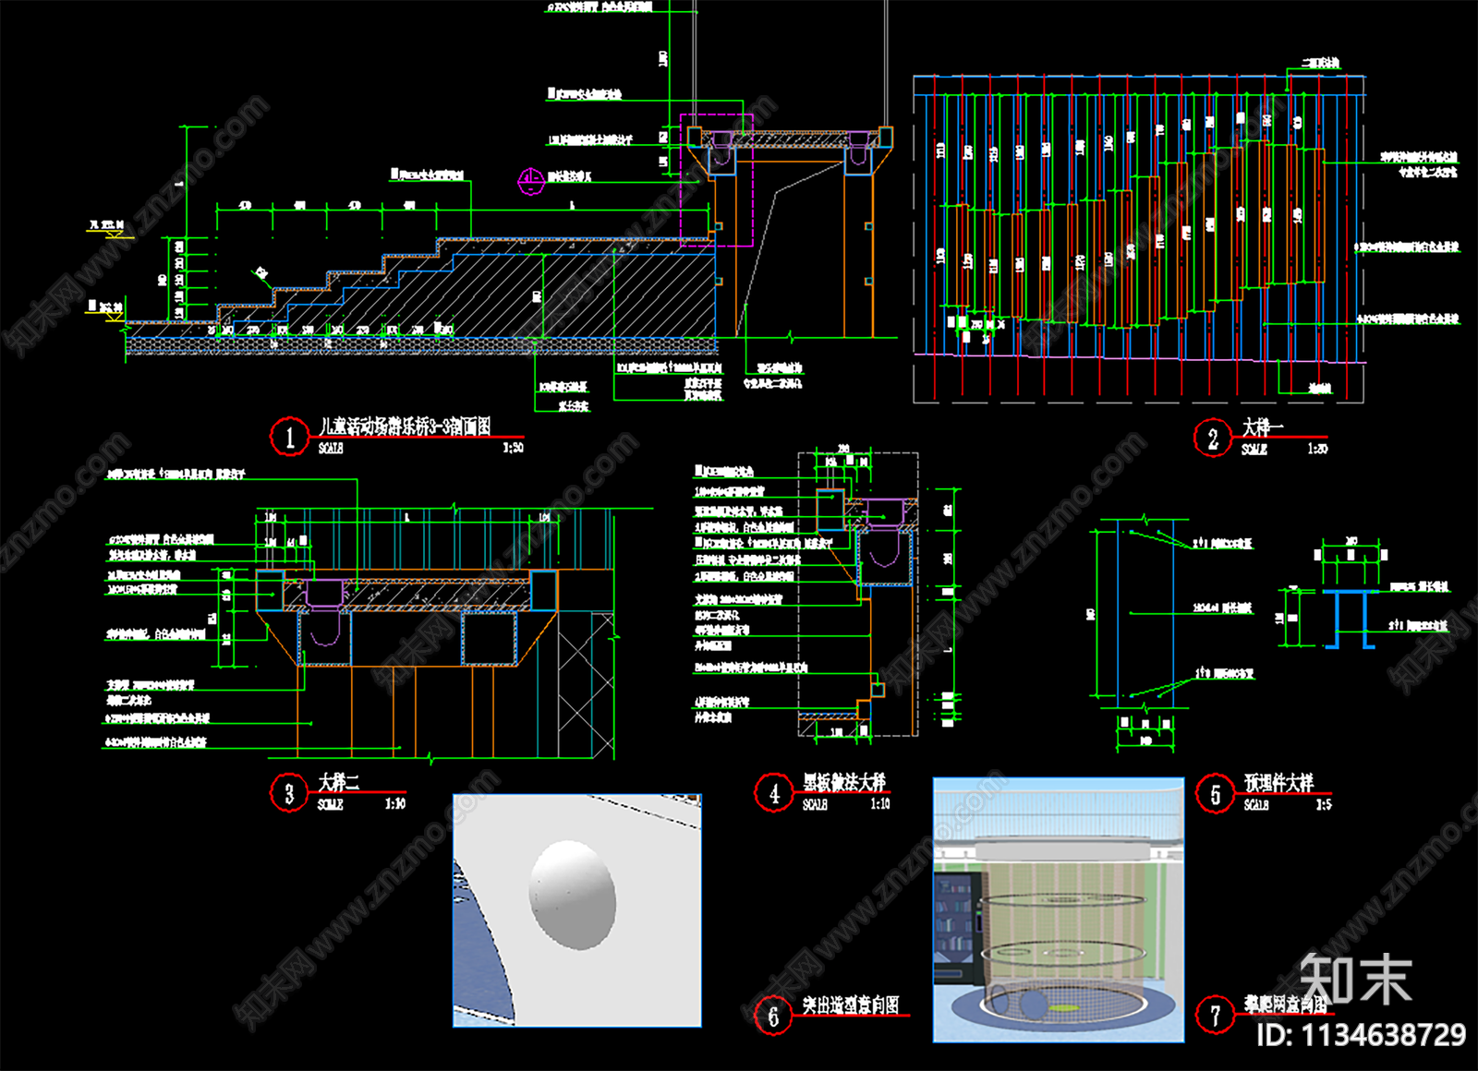Click the title 儿童活动场游乐桥3-3剖面图
This screenshot has width=1478, height=1071.
click(x=405, y=426)
